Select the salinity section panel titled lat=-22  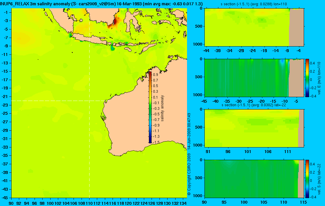254,128
